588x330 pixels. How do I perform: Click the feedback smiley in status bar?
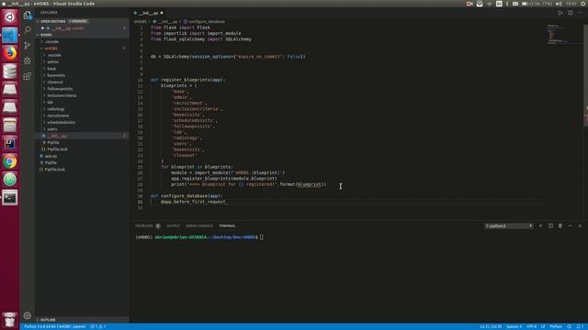coord(570,326)
